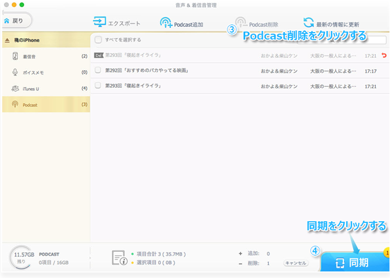
Task: Click the green maximize window button
Action: tap(22, 5)
